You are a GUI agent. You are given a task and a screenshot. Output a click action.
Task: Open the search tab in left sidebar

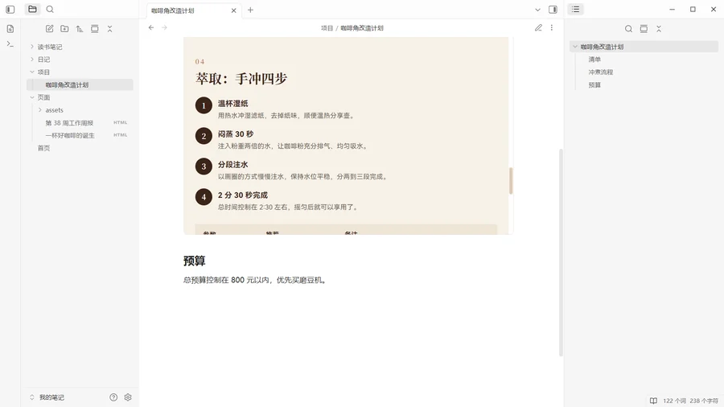50,9
